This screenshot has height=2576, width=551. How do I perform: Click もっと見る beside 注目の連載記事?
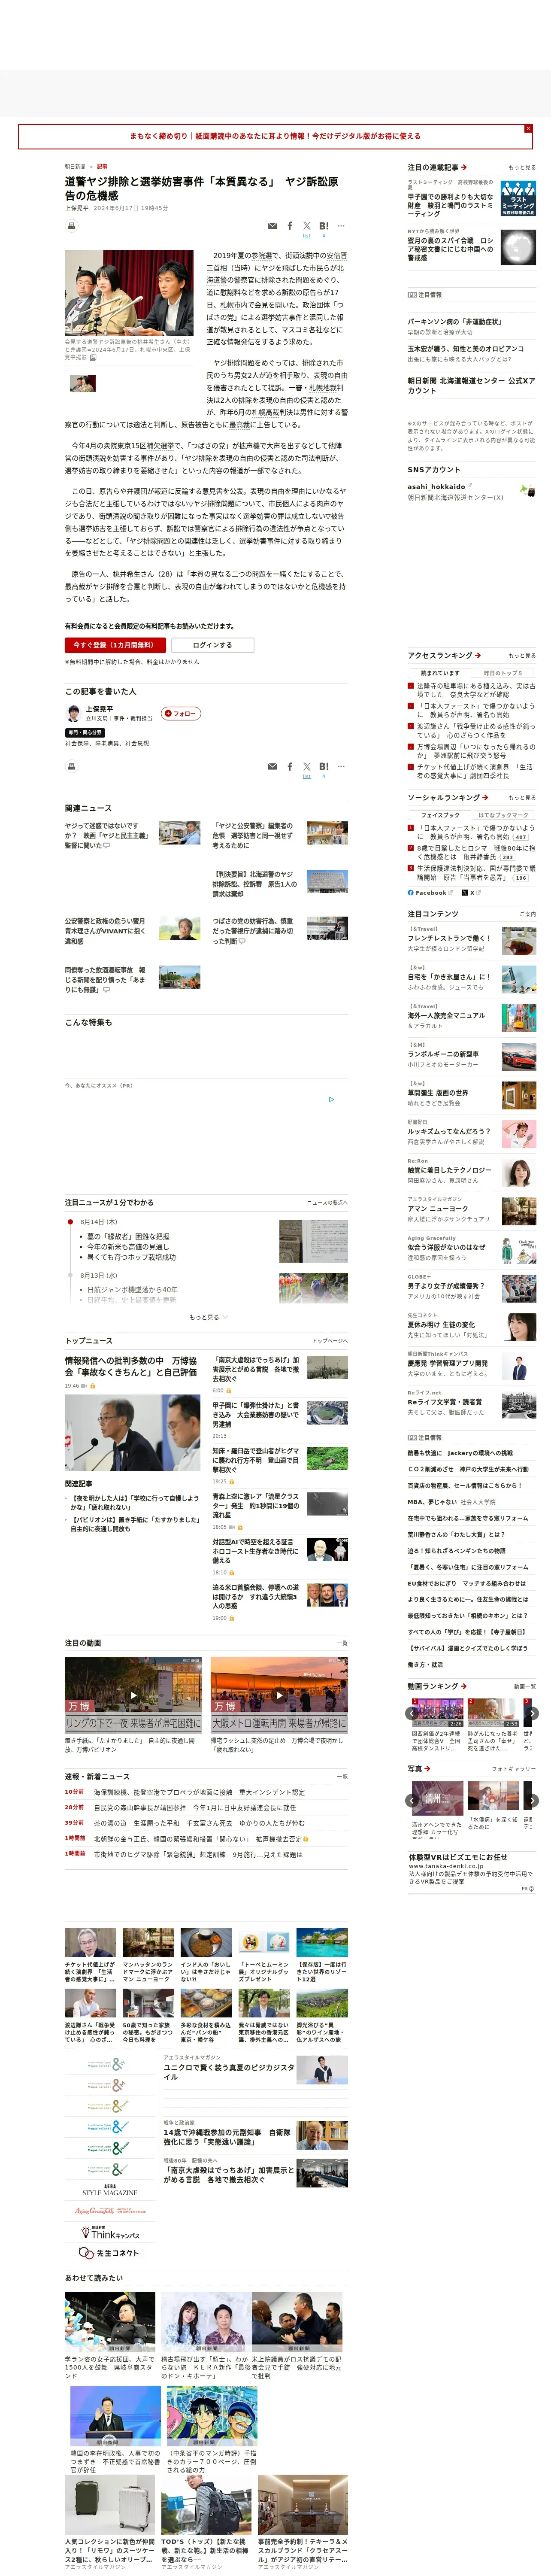(521, 168)
